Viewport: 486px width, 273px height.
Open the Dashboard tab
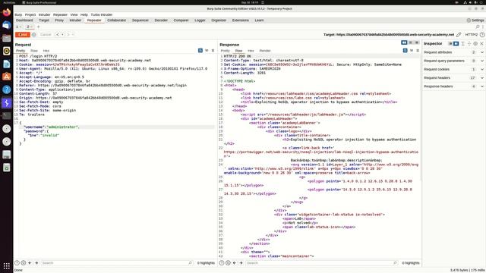[24, 20]
